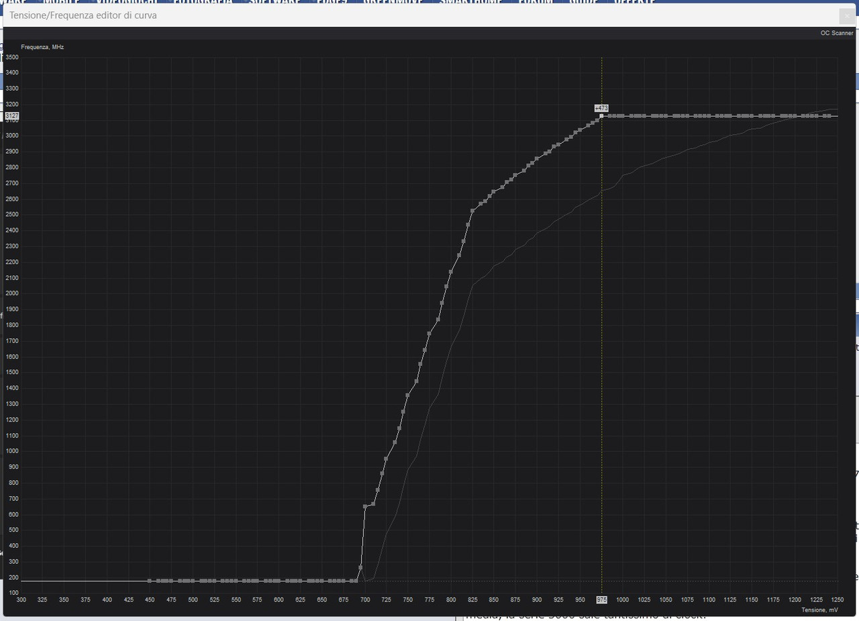Click the highlighted 3127 frequency value label
The height and width of the screenshot is (621, 859).
click(x=12, y=116)
